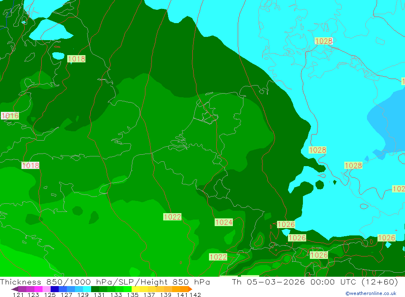Viewport: 405px width, 297px height.
Task: Click the topmost 1028 isobar label
Action: pos(324,41)
